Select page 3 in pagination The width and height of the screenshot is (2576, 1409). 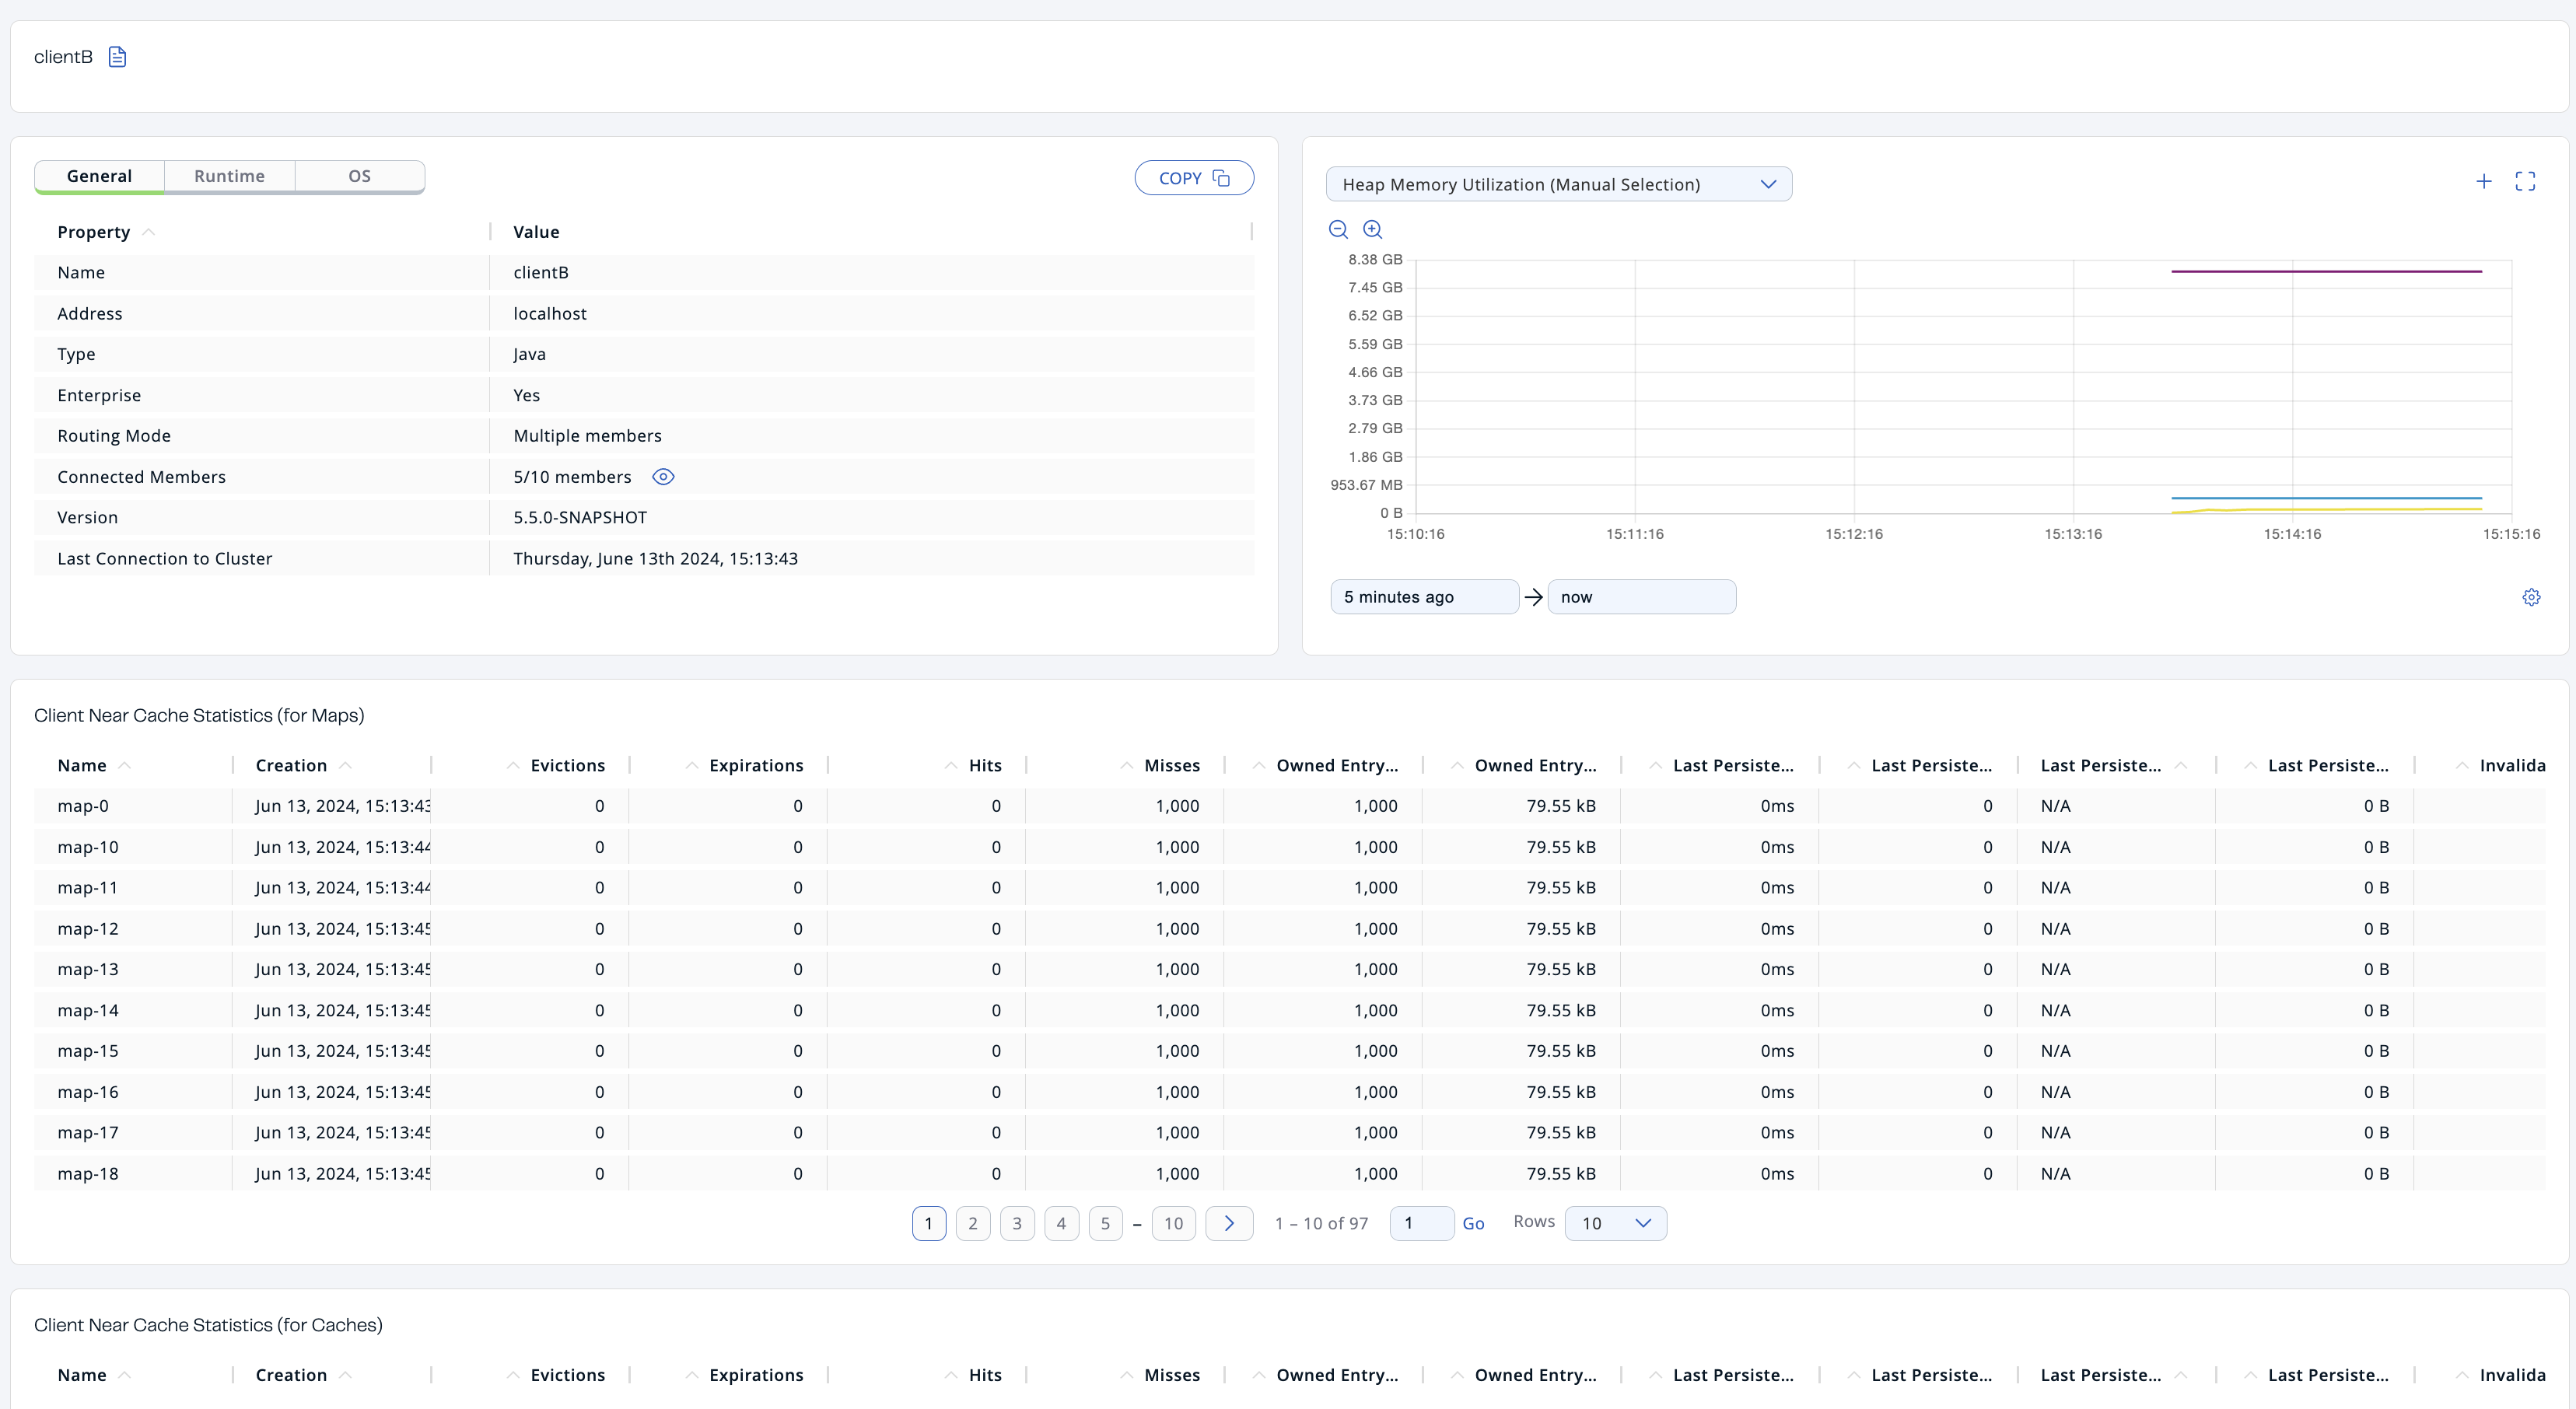[1018, 1222]
